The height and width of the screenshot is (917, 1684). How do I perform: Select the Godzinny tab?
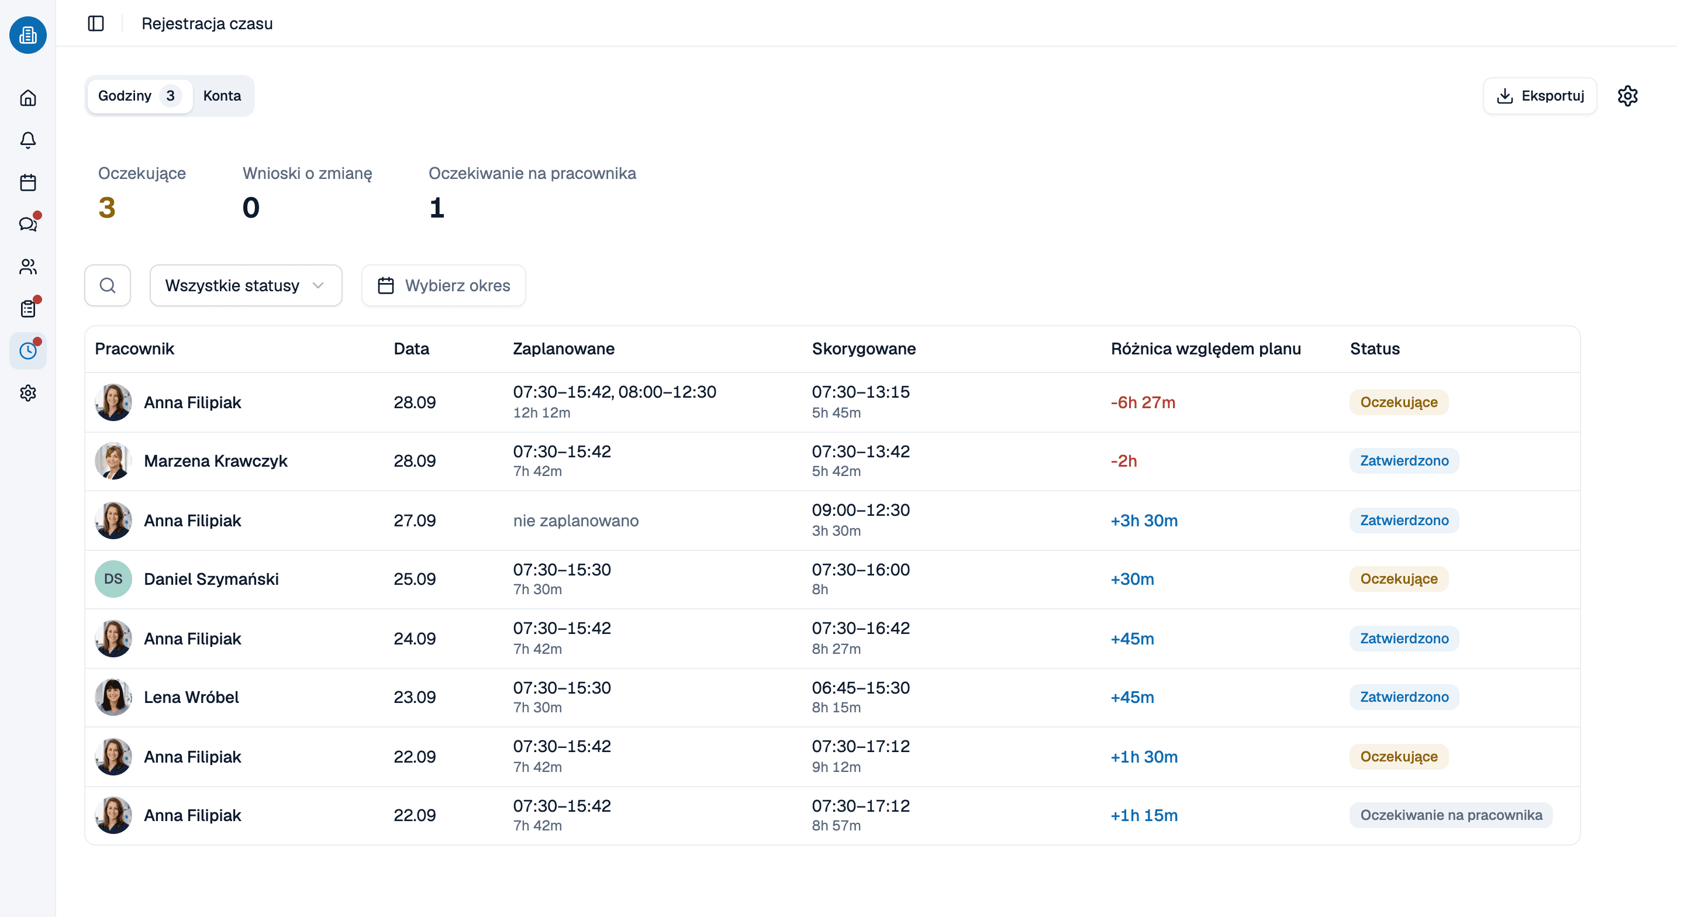click(x=139, y=95)
